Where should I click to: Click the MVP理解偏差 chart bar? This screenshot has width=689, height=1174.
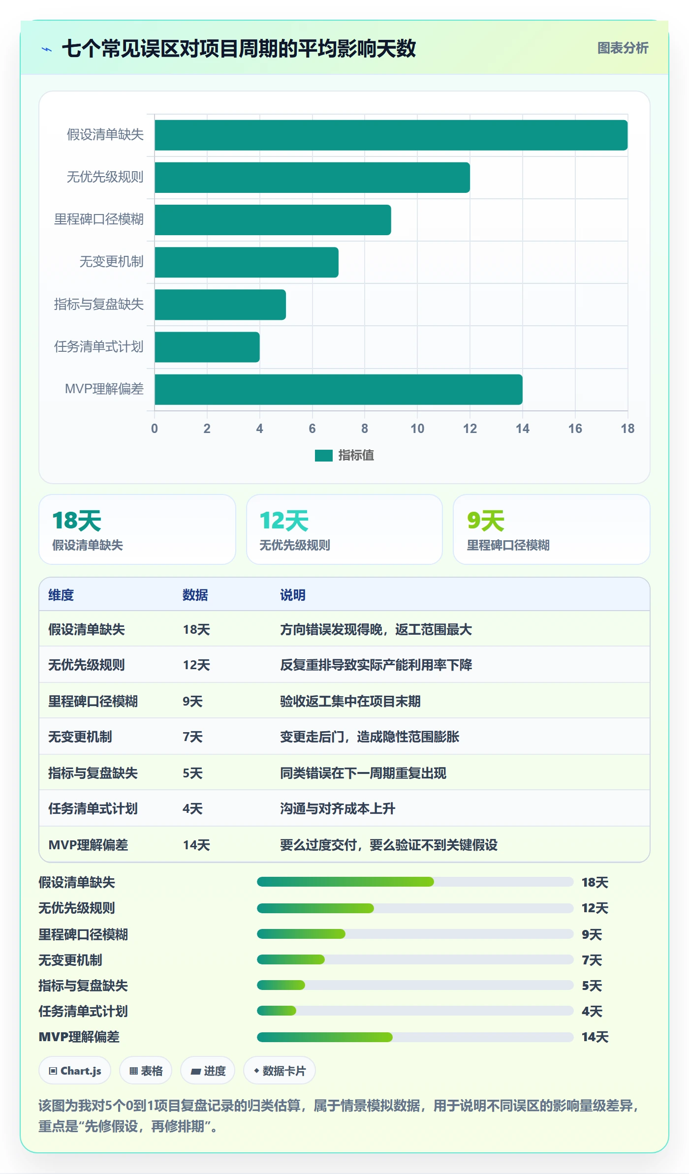coord(339,390)
